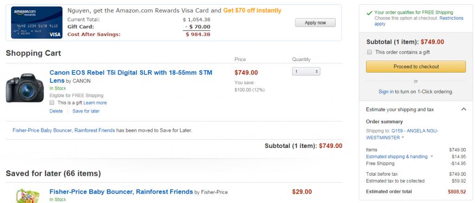Open the Quantity dropdown for the Canon camera

tap(306, 71)
